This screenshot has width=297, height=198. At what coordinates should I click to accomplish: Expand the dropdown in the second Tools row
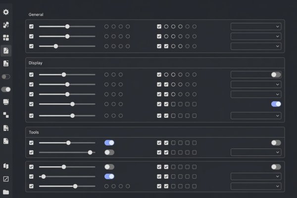(256, 152)
